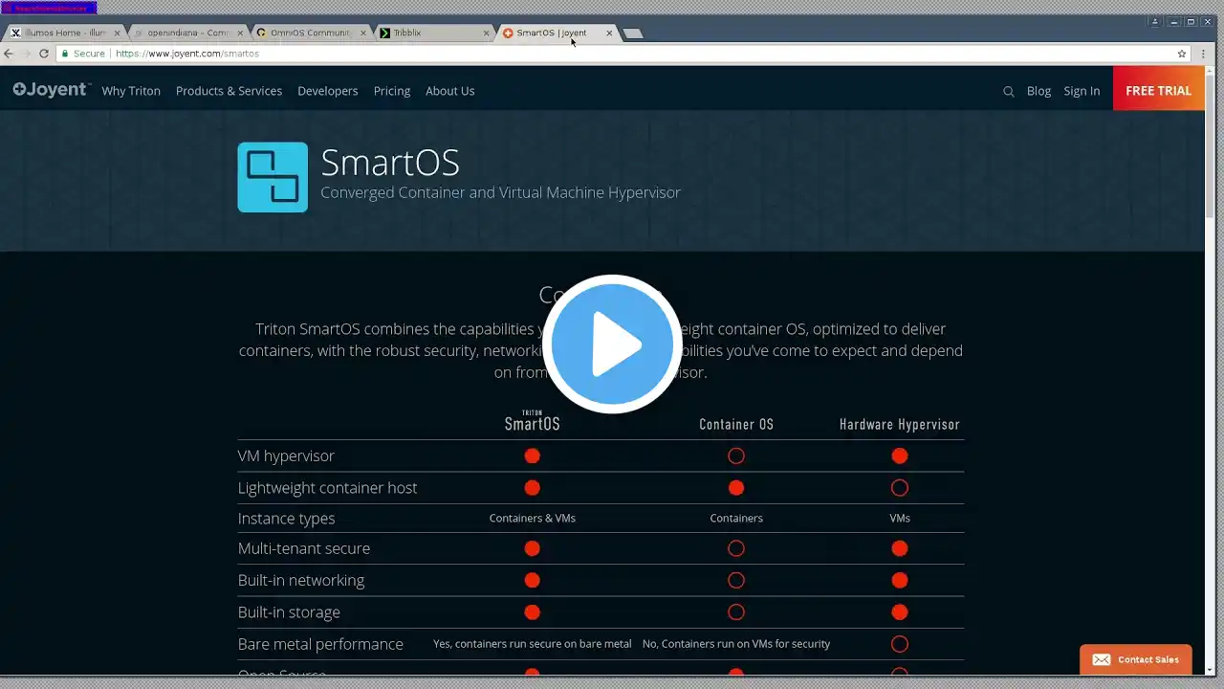Close the OmniOS Community tab
The image size is (1224, 689).
pos(363,33)
